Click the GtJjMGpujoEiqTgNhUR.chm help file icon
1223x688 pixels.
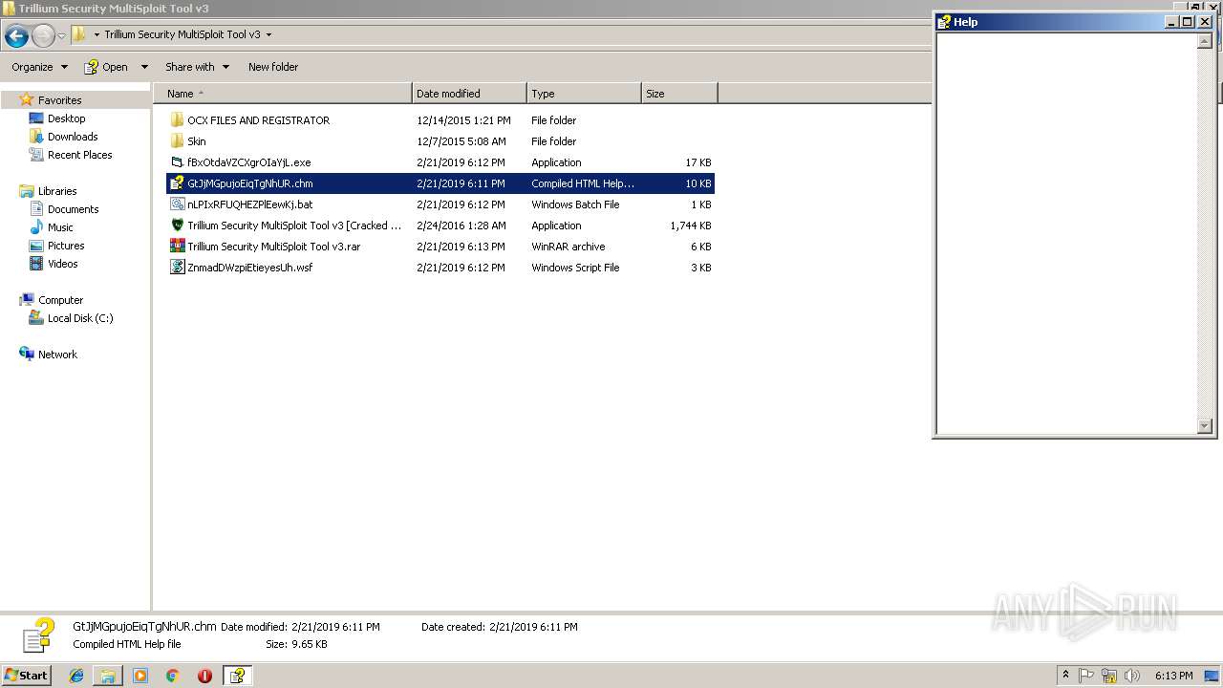coord(177,183)
